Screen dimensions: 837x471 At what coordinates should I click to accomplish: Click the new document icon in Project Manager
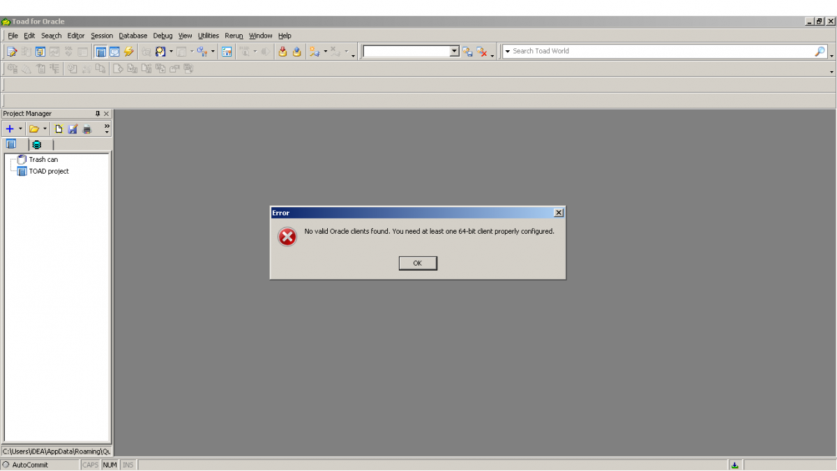click(59, 129)
